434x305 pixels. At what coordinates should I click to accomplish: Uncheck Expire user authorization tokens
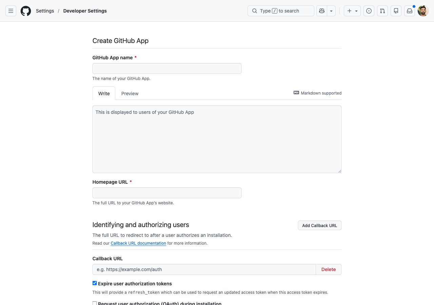pyautogui.click(x=95, y=283)
